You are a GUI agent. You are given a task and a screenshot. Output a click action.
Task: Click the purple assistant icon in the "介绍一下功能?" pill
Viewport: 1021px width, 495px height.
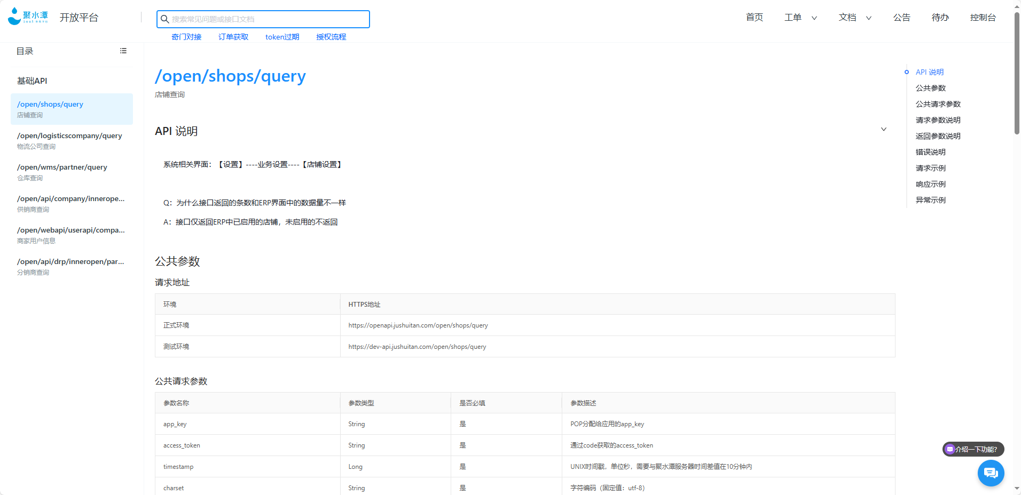[x=950, y=449]
